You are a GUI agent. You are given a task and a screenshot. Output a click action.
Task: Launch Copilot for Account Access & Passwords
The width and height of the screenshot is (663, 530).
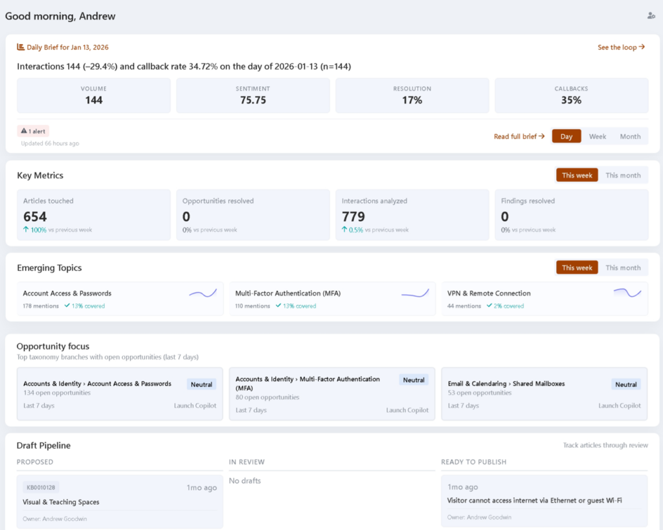point(195,406)
